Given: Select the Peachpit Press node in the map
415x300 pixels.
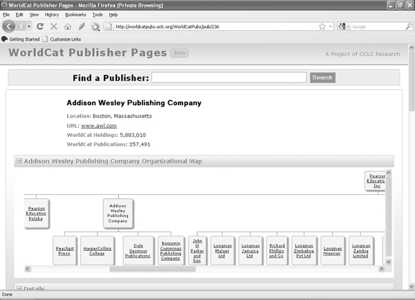Looking at the screenshot, I should click(64, 251).
